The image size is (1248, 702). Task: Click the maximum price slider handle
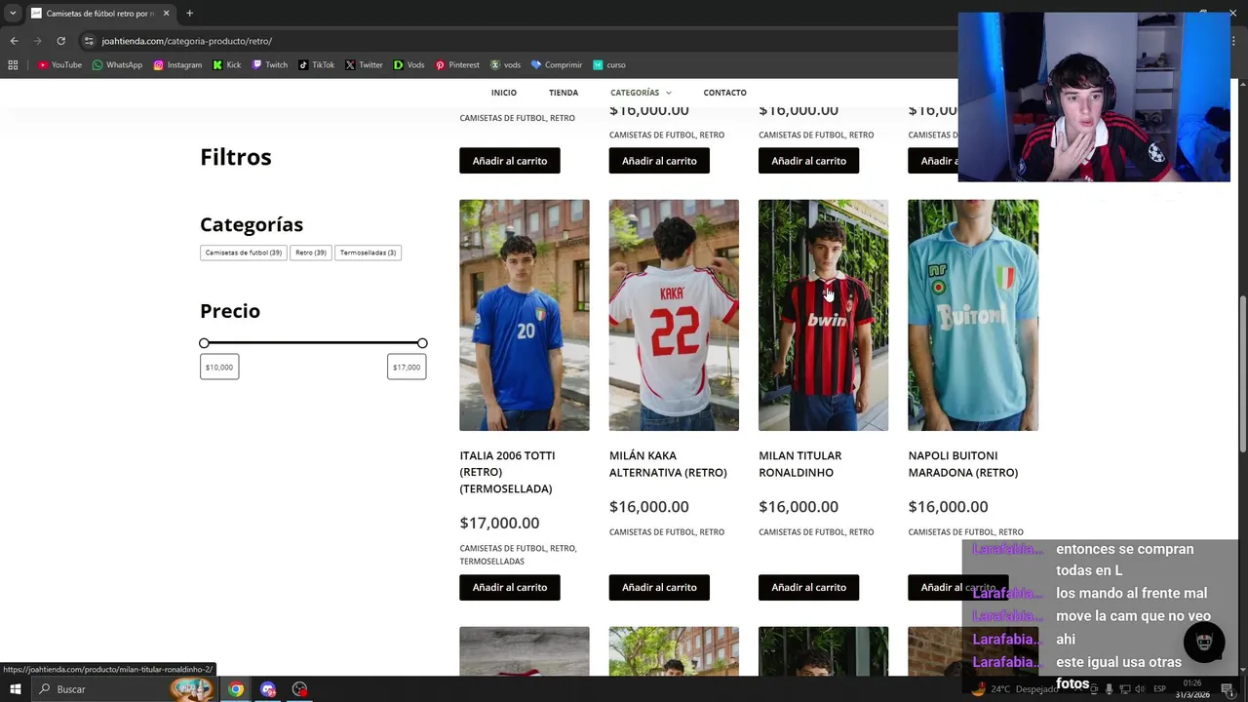coord(422,343)
